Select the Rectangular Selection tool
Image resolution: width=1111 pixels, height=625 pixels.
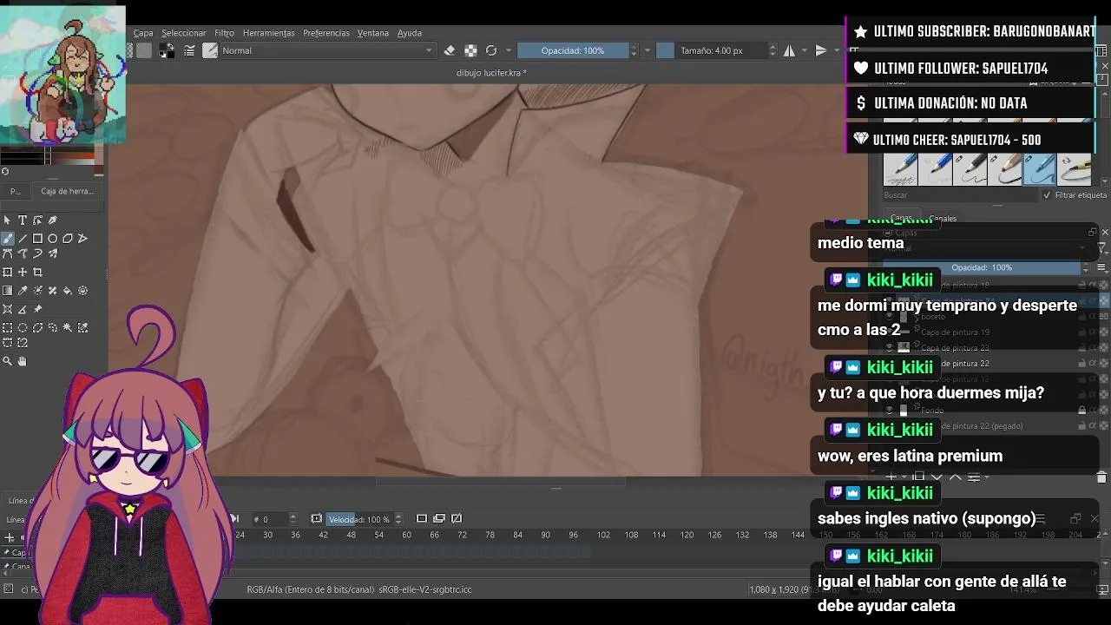point(8,328)
